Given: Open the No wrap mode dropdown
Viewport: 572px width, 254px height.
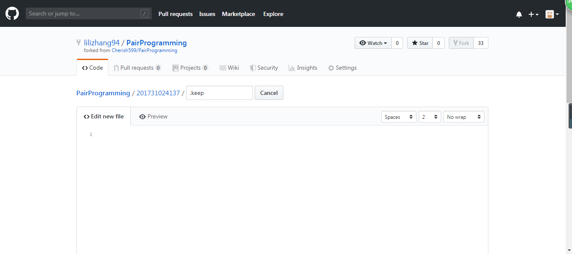Looking at the screenshot, I should coord(464,117).
